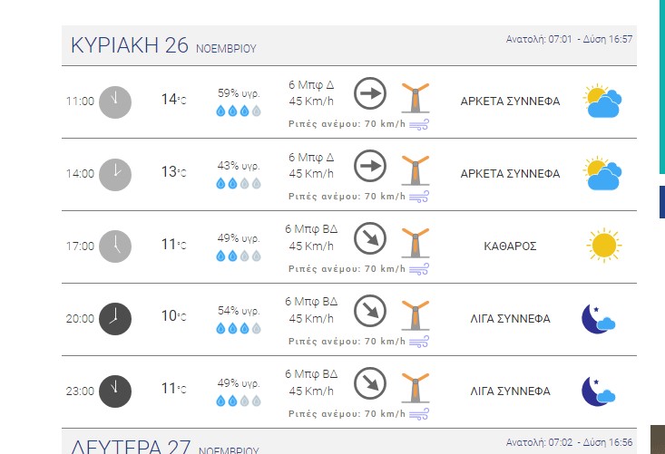Click the humidity droplets at 14:00
This screenshot has width=665, height=454.
pyautogui.click(x=239, y=183)
